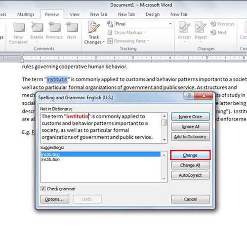Click the dialog help question mark
The image size is (247, 247).
coord(189,96)
